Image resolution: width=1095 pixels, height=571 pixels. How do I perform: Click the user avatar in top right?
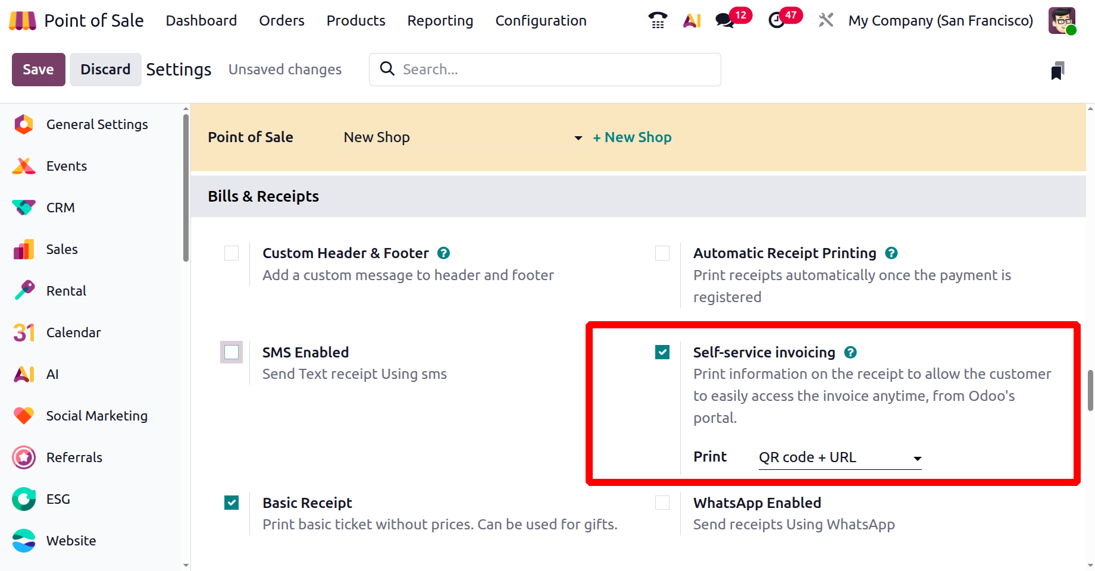[x=1062, y=21]
